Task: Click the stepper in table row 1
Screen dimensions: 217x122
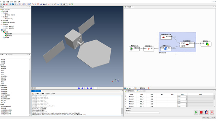Action: [186, 97]
